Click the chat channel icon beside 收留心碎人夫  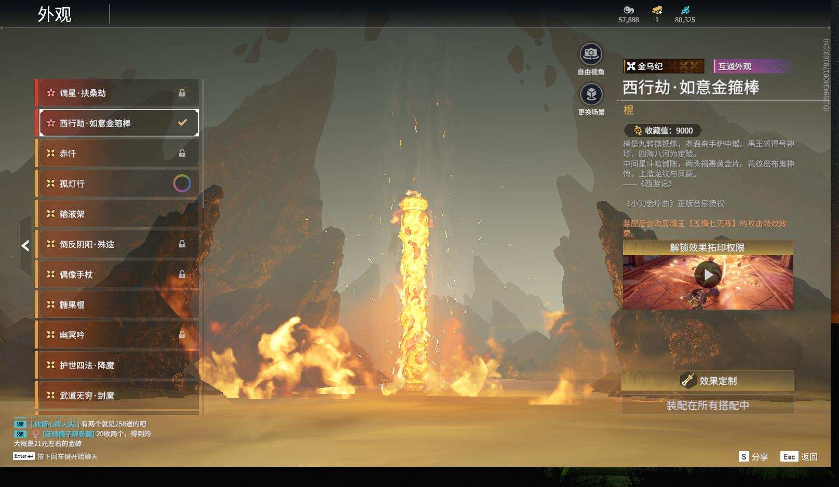(20, 424)
